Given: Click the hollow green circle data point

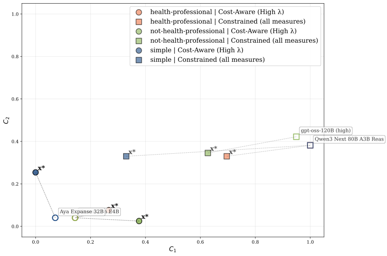Looking at the screenshot, I should (75, 218).
